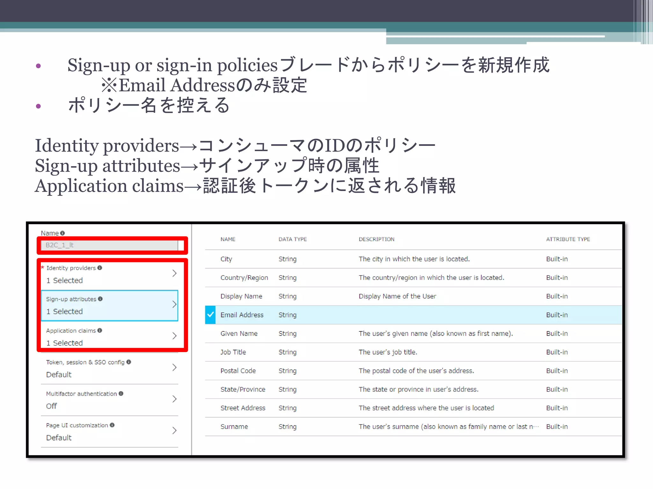The width and height of the screenshot is (653, 489).
Task: Open Page UI customization 'Default' value
Action: (x=59, y=437)
